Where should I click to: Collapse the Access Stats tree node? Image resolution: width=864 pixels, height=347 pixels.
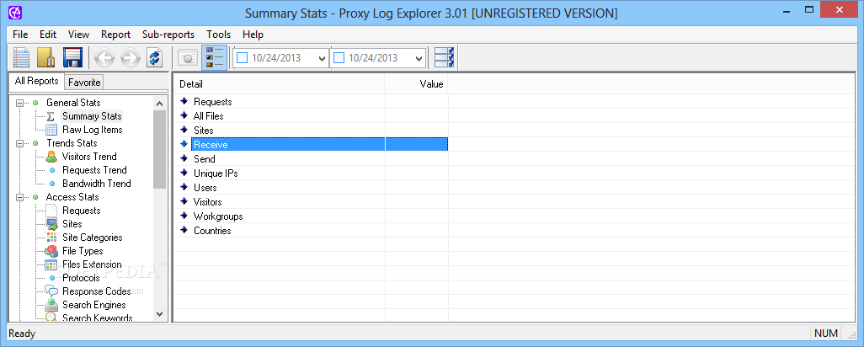tap(20, 197)
